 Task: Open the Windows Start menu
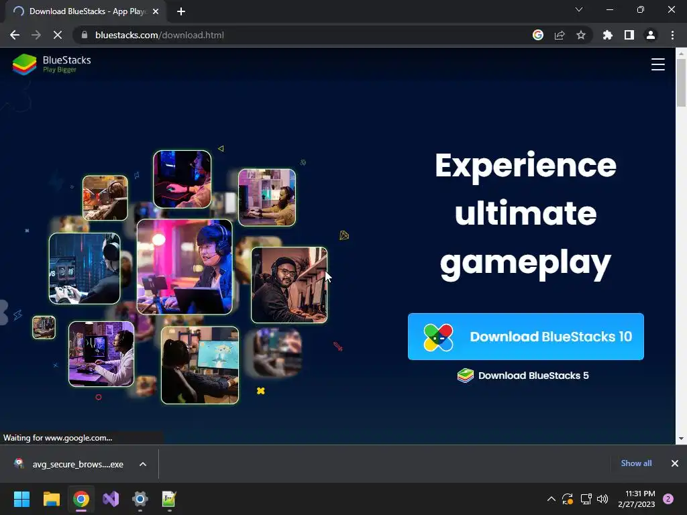[x=21, y=499]
